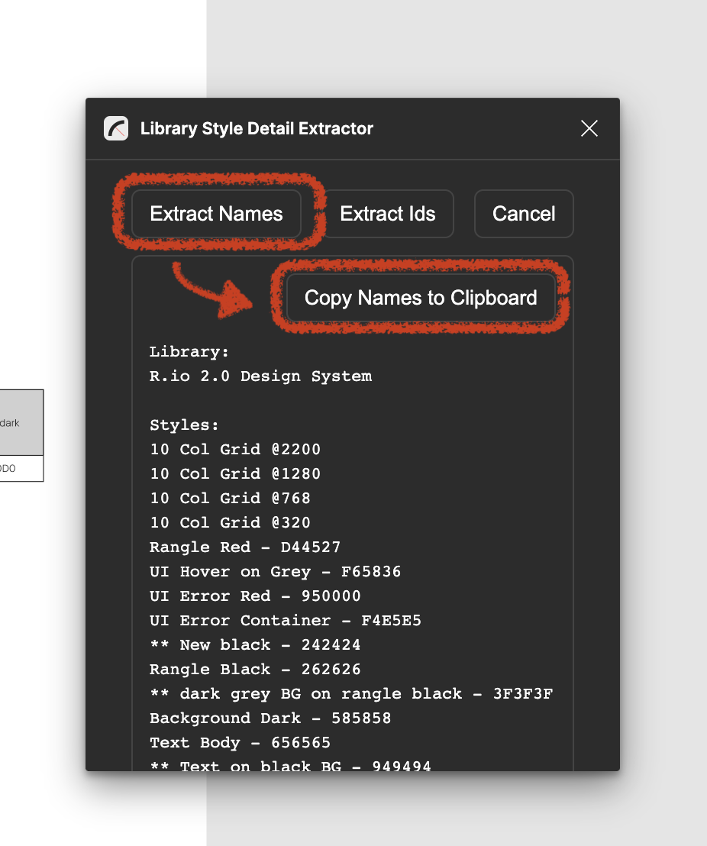
Task: Select 'UI Error Container – F4E5E5' line
Action: click(286, 621)
